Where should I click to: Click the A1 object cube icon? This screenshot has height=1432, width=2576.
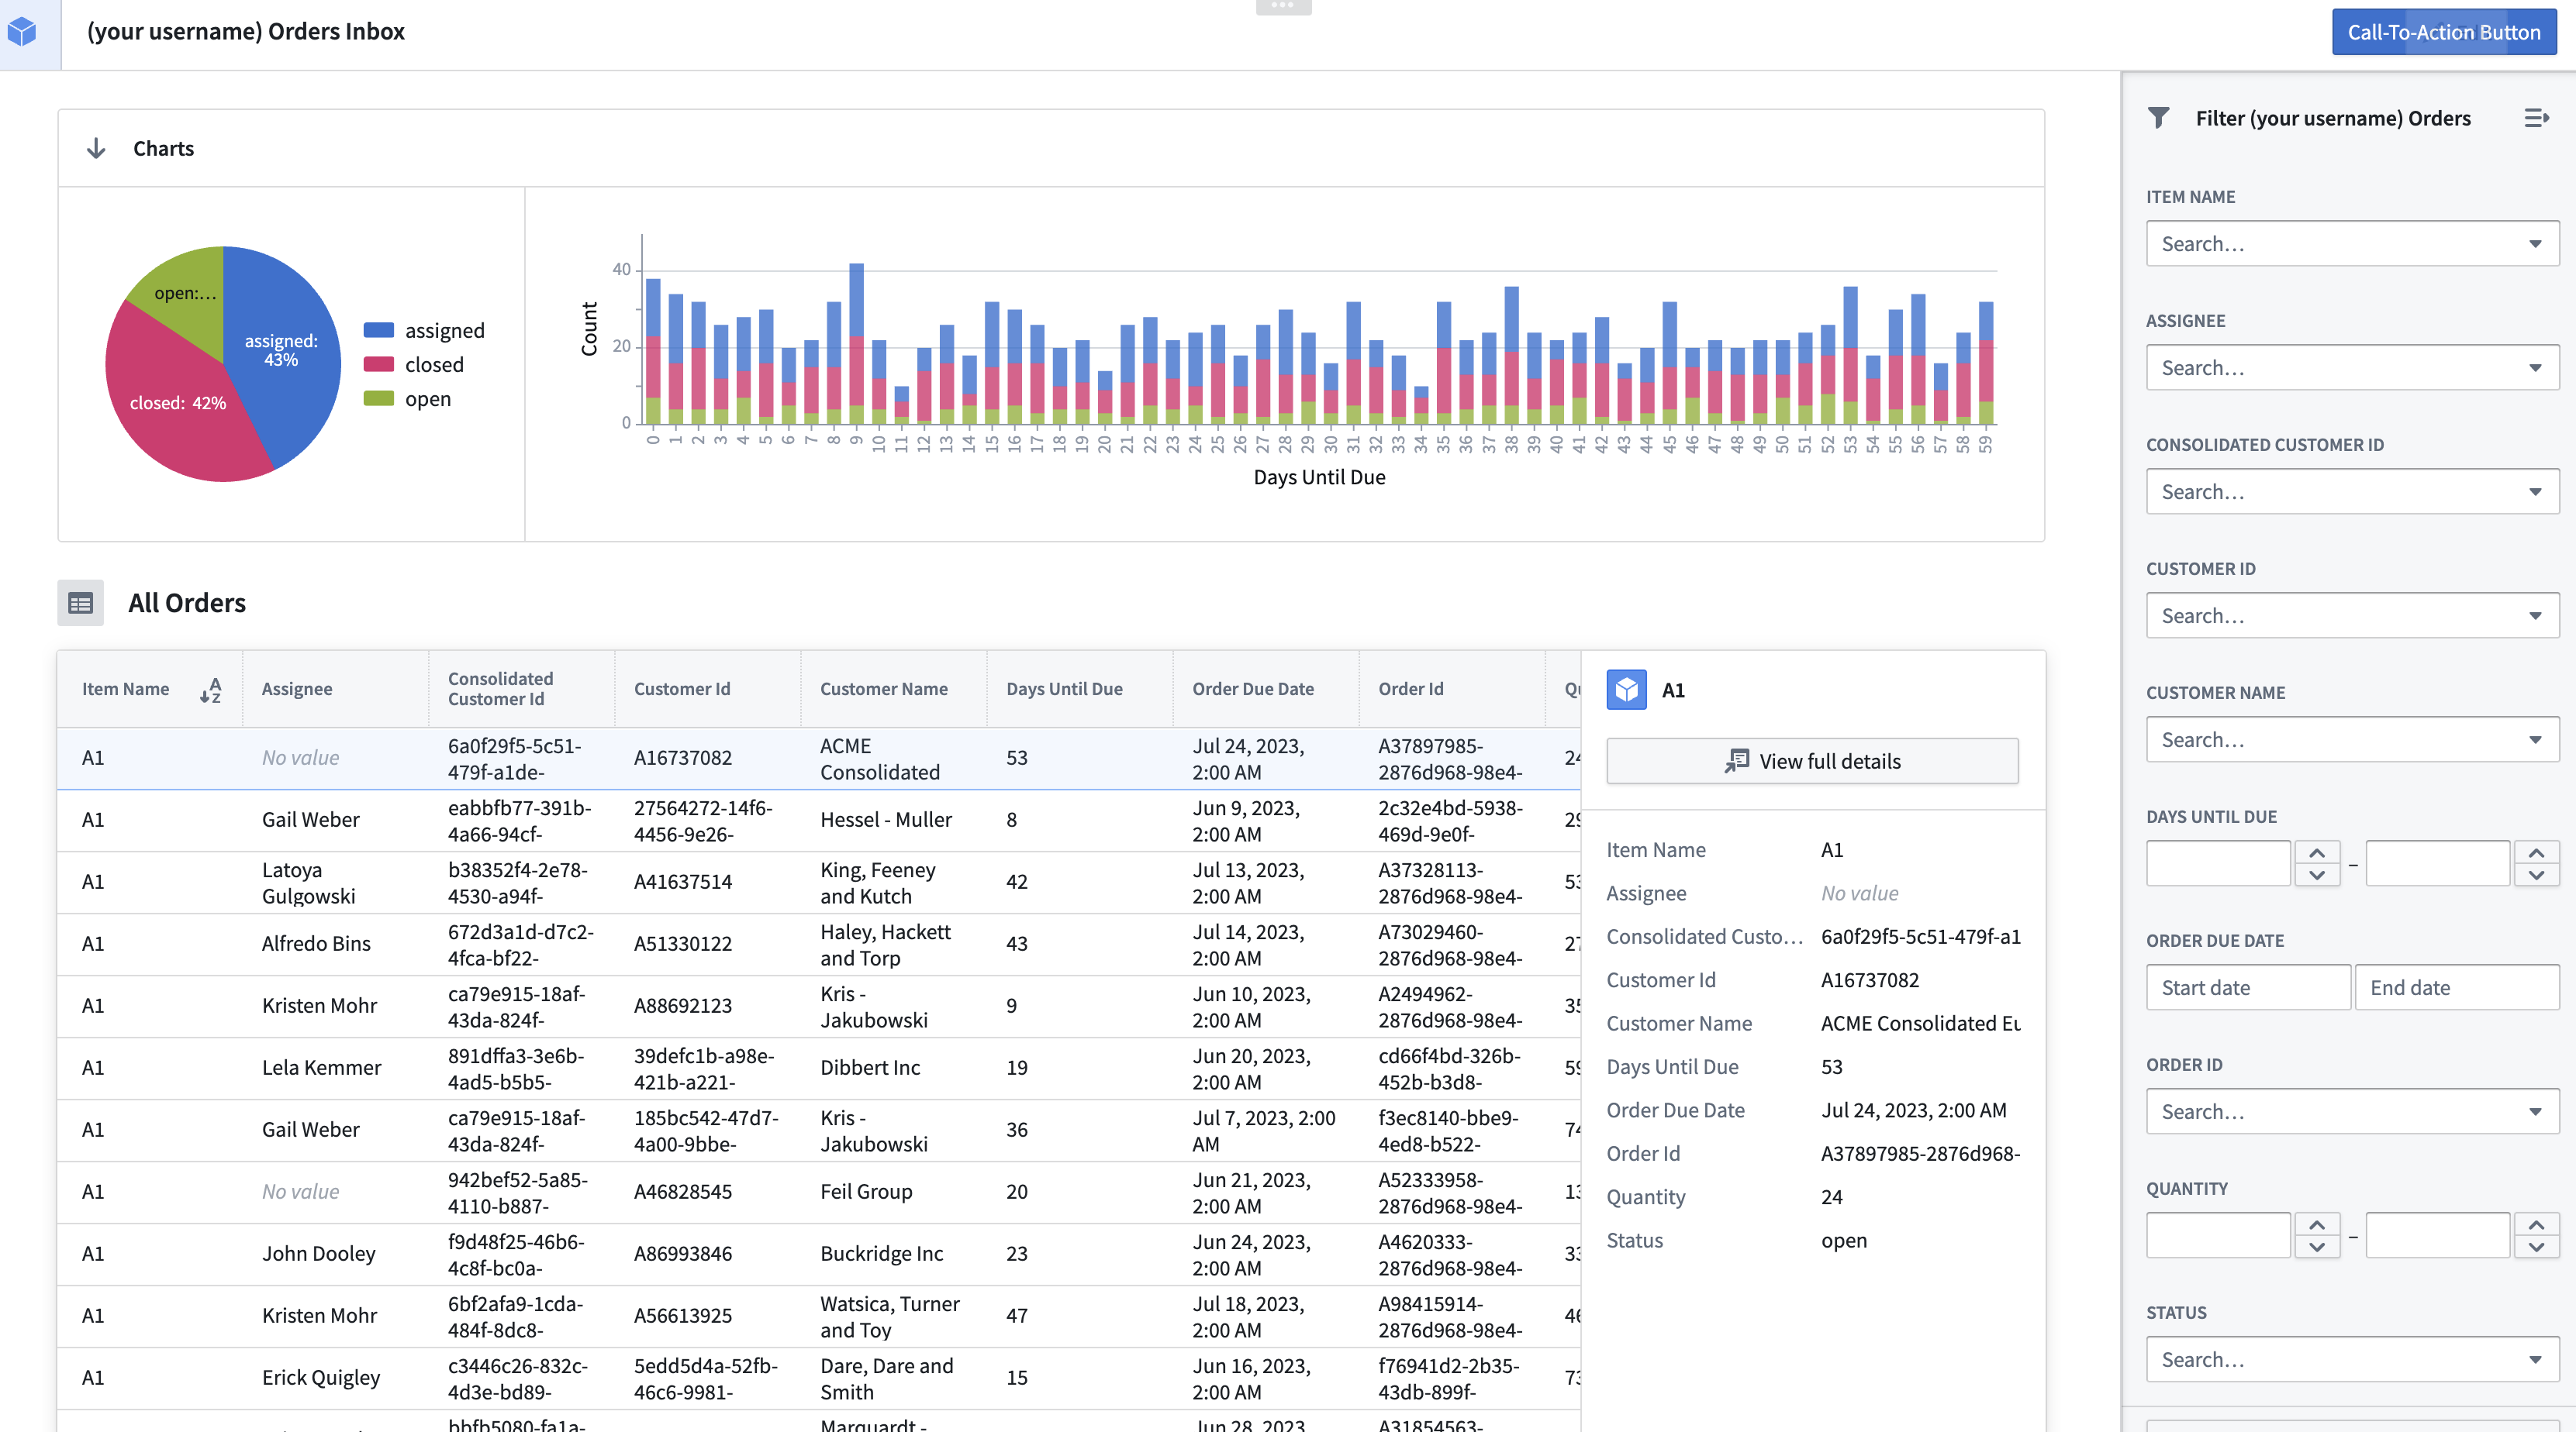coord(1626,690)
